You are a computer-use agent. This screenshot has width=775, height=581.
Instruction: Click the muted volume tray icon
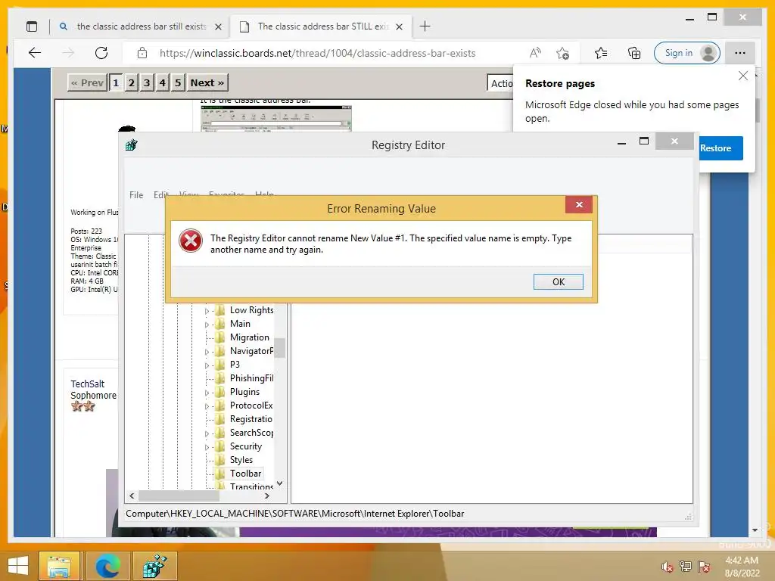[668, 567]
